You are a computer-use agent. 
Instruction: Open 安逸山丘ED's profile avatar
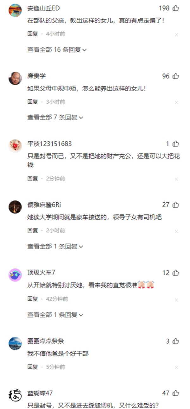click(15, 10)
